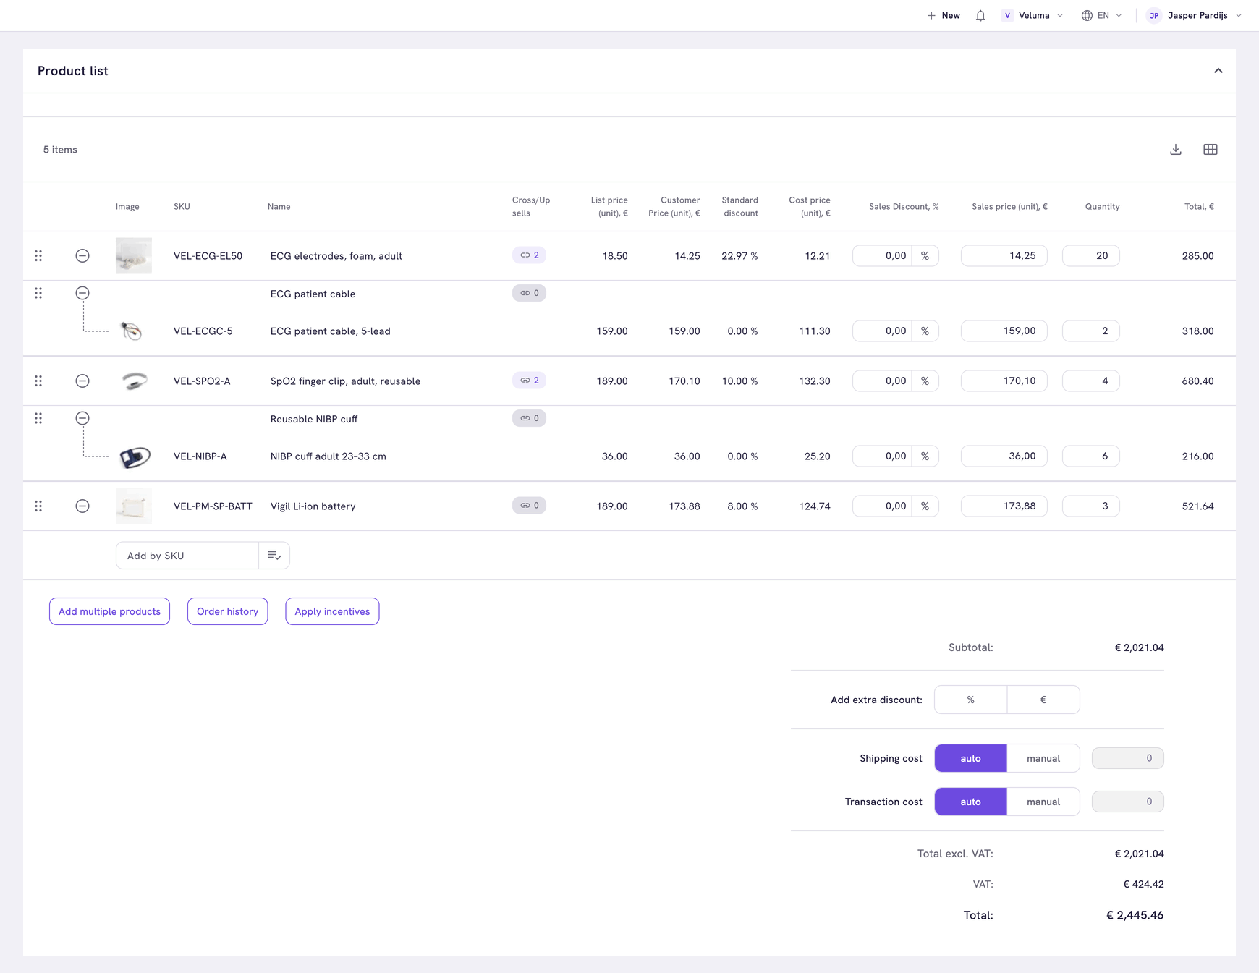
Task: Set Transaction cost to auto
Action: tap(970, 802)
